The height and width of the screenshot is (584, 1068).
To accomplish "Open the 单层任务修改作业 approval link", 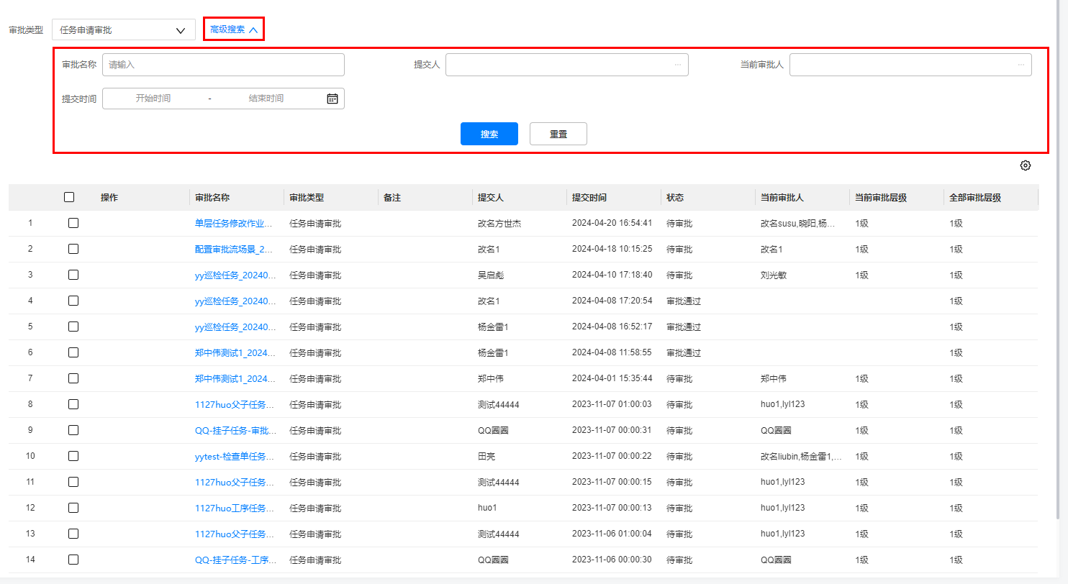I will [x=234, y=223].
